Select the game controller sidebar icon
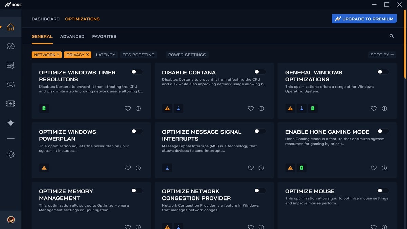This screenshot has height=229, width=407. 11,84
